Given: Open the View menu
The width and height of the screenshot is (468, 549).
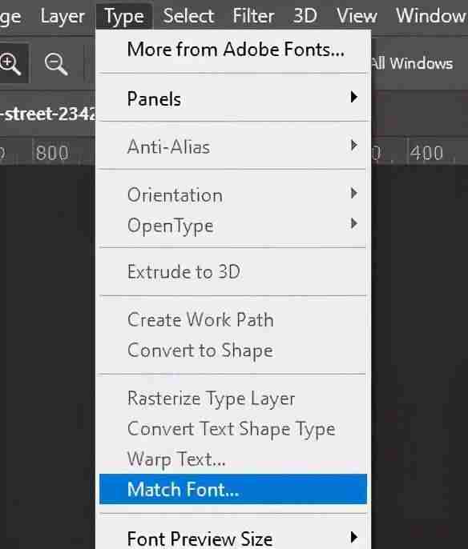Looking at the screenshot, I should tap(357, 16).
